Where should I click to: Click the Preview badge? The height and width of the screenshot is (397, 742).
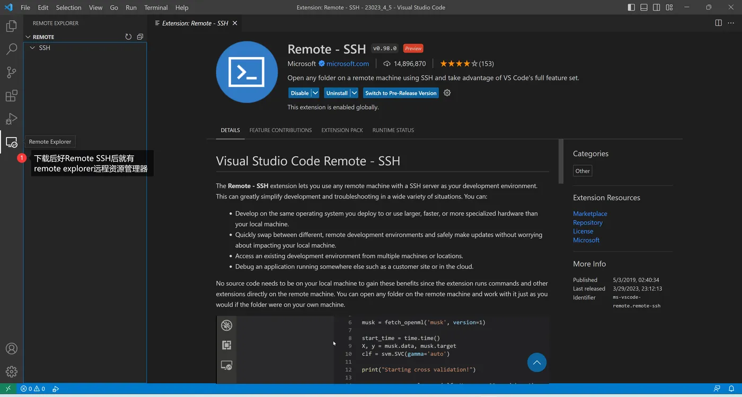tap(413, 48)
